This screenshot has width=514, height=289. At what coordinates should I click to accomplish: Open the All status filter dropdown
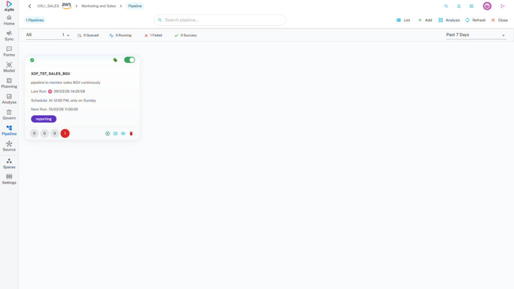pyautogui.click(x=48, y=35)
